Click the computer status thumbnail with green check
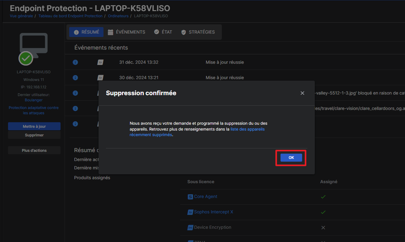This screenshot has width=405, height=242. 33,49
